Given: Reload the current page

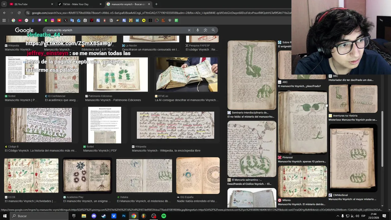Looking at the screenshot, I should [x=19, y=13].
